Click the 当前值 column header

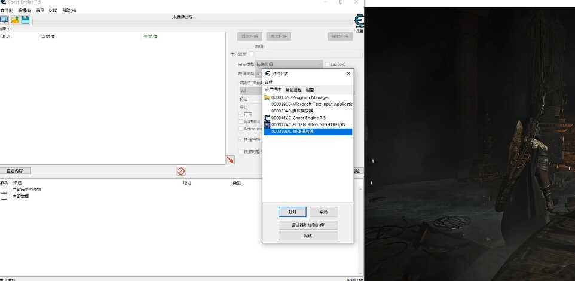point(48,36)
